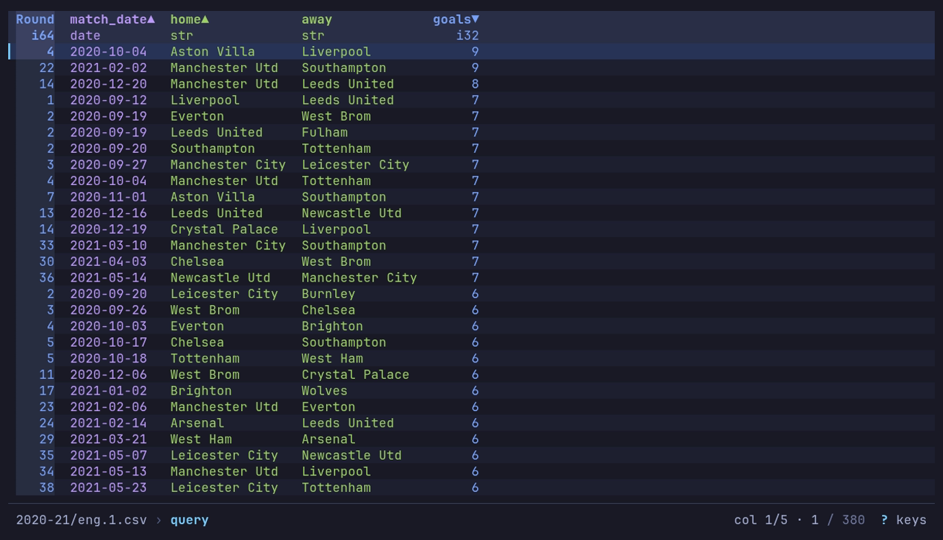This screenshot has height=540, width=943.
Task: Select home team Brighton on 2021-01-02
Action: tap(201, 391)
